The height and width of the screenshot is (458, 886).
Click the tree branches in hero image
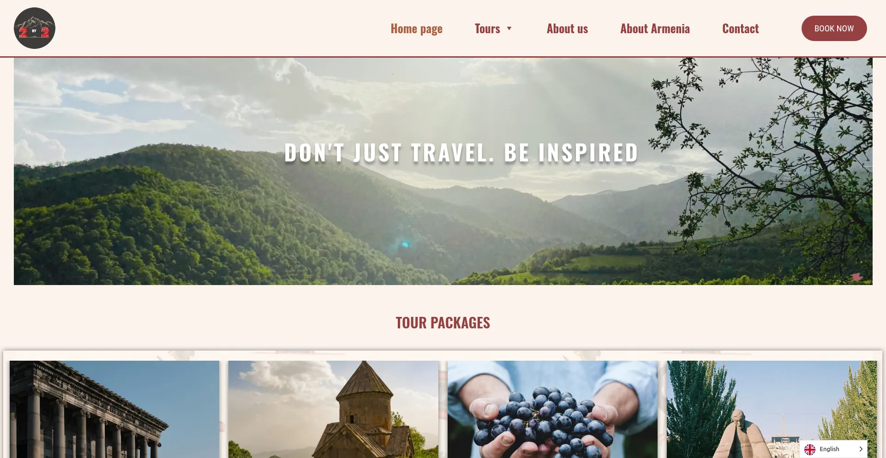tap(761, 152)
